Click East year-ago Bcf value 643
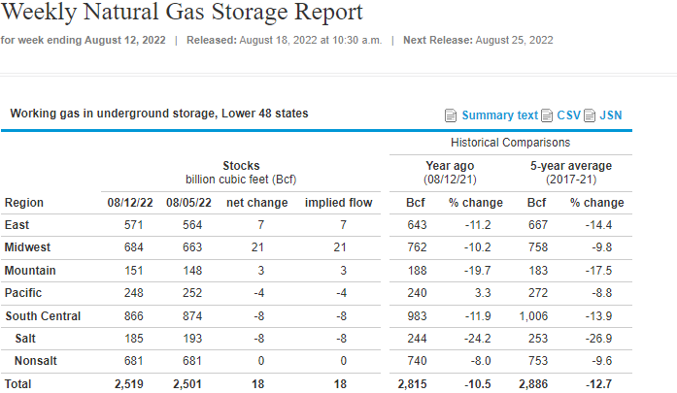 417,225
